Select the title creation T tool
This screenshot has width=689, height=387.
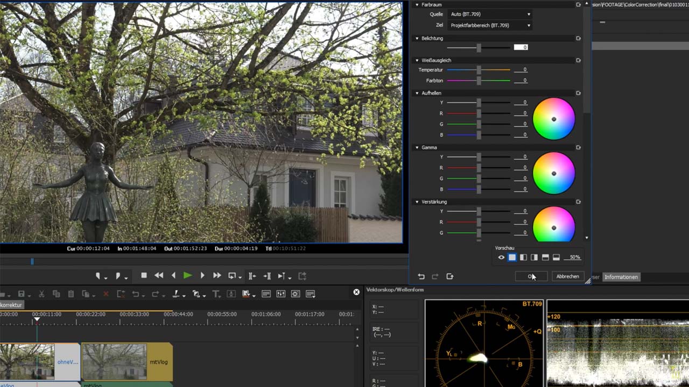216,294
